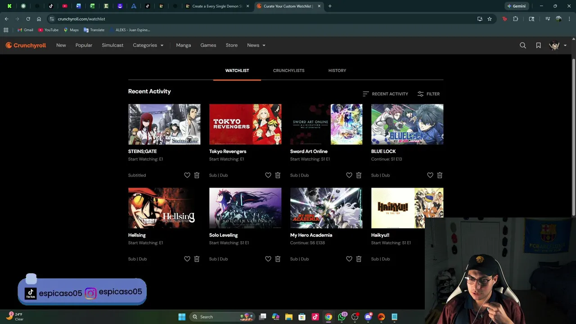The width and height of the screenshot is (576, 324).
Task: Delete BLUE LOCK from the watchlist
Action: (440, 175)
